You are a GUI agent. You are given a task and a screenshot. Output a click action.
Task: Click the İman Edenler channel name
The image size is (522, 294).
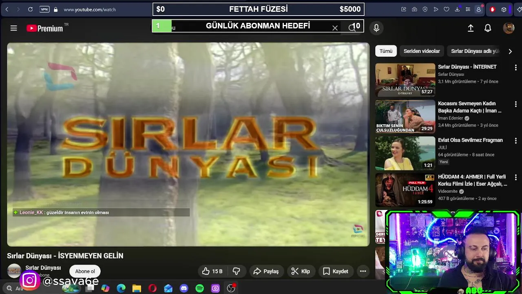coord(451,118)
